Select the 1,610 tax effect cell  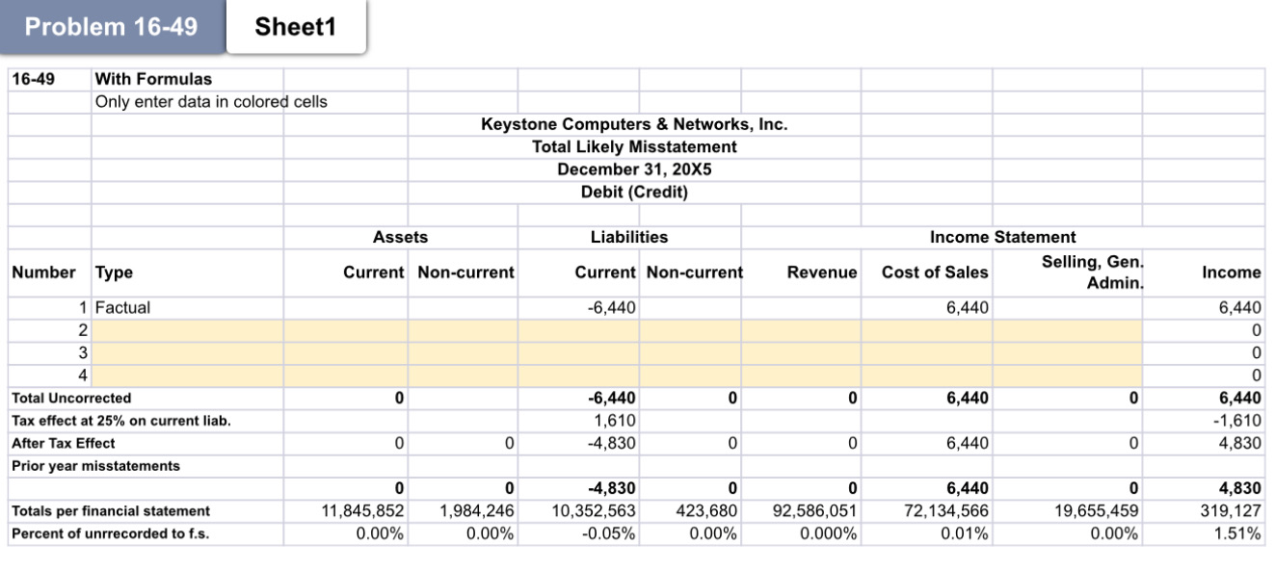point(578,421)
